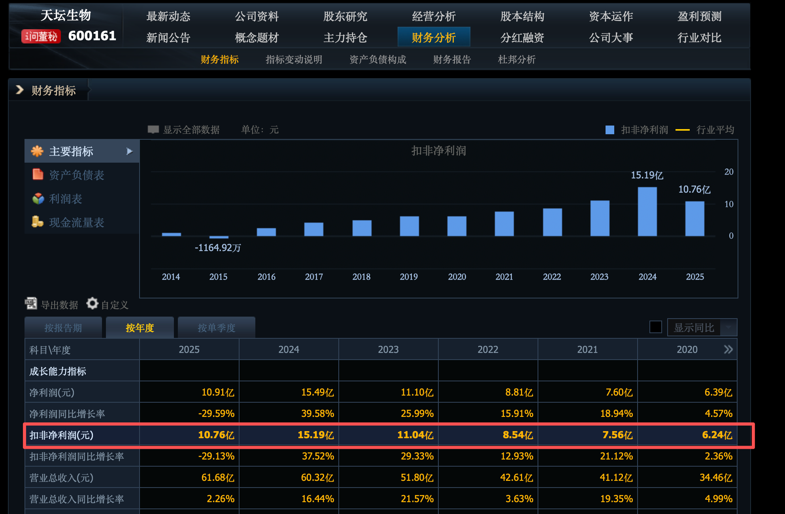
Task: Open the 盈利预测 navigation item
Action: tap(699, 16)
